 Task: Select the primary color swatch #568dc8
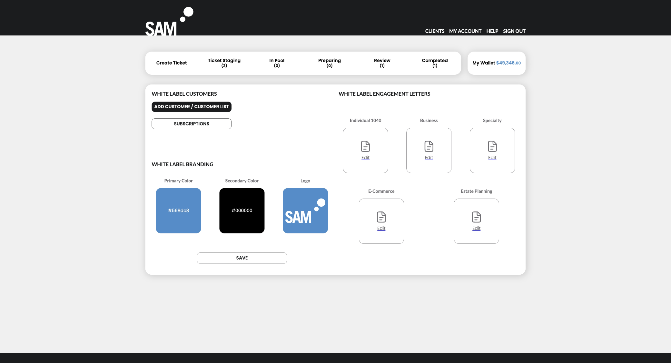(x=178, y=211)
